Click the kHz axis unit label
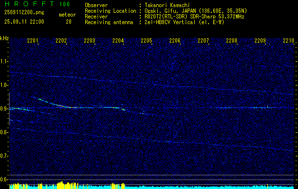 click(4, 38)
